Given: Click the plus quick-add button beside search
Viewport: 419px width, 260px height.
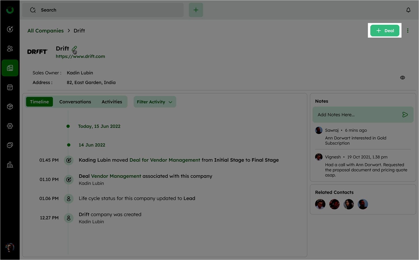Looking at the screenshot, I should click(x=196, y=10).
